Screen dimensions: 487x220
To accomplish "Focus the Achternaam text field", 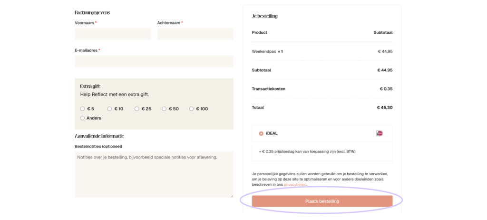I will tap(195, 34).
